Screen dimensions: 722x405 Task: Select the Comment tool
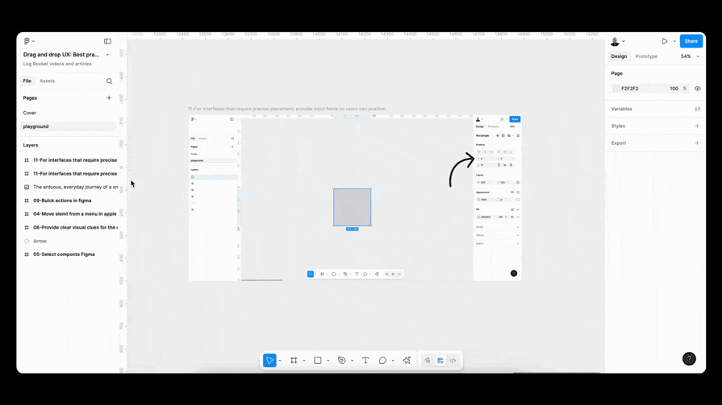pos(382,361)
